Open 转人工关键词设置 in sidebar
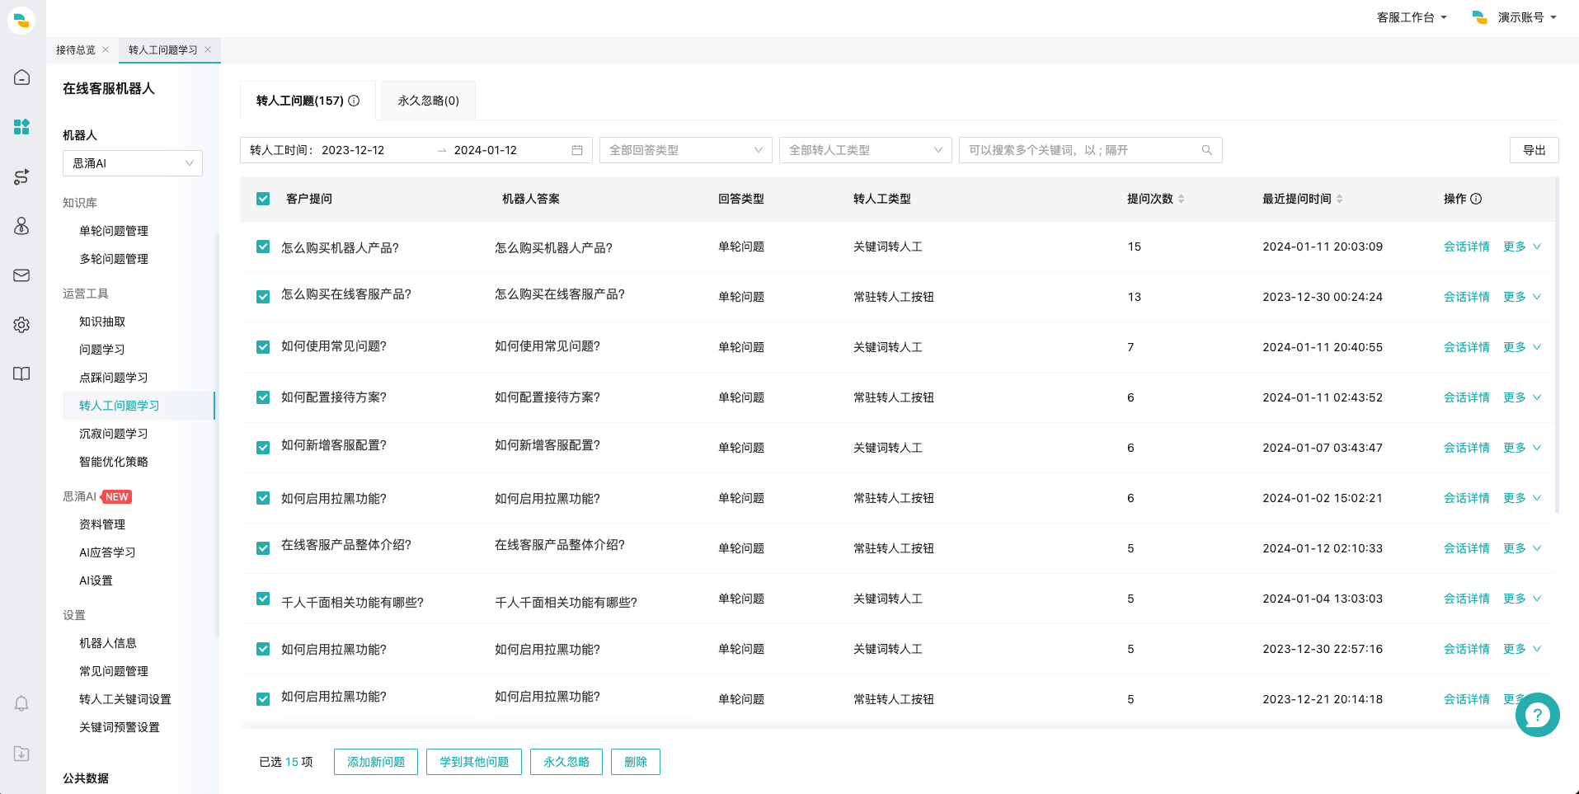Image resolution: width=1579 pixels, height=794 pixels. coord(125,699)
